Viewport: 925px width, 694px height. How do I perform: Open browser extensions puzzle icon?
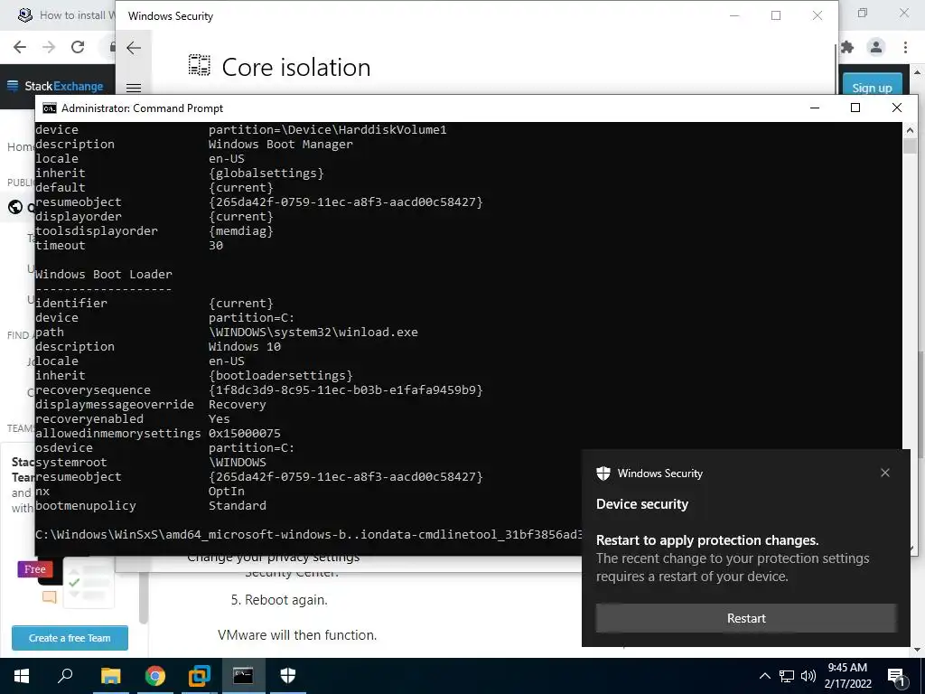tap(847, 47)
